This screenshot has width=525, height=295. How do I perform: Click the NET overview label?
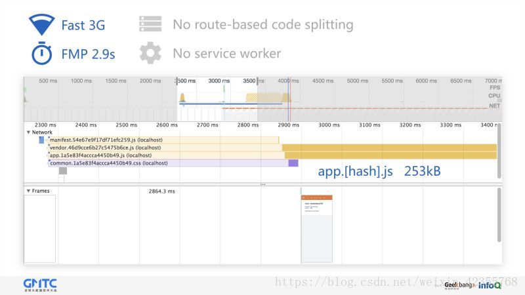point(495,106)
